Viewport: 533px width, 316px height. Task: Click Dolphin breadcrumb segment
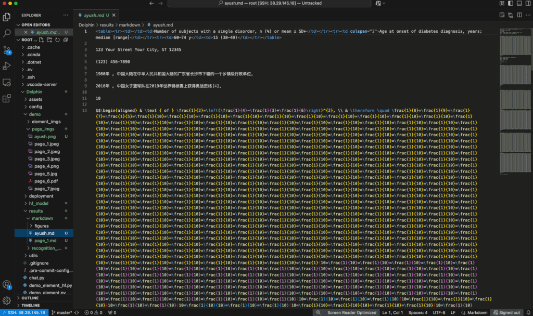point(86,25)
